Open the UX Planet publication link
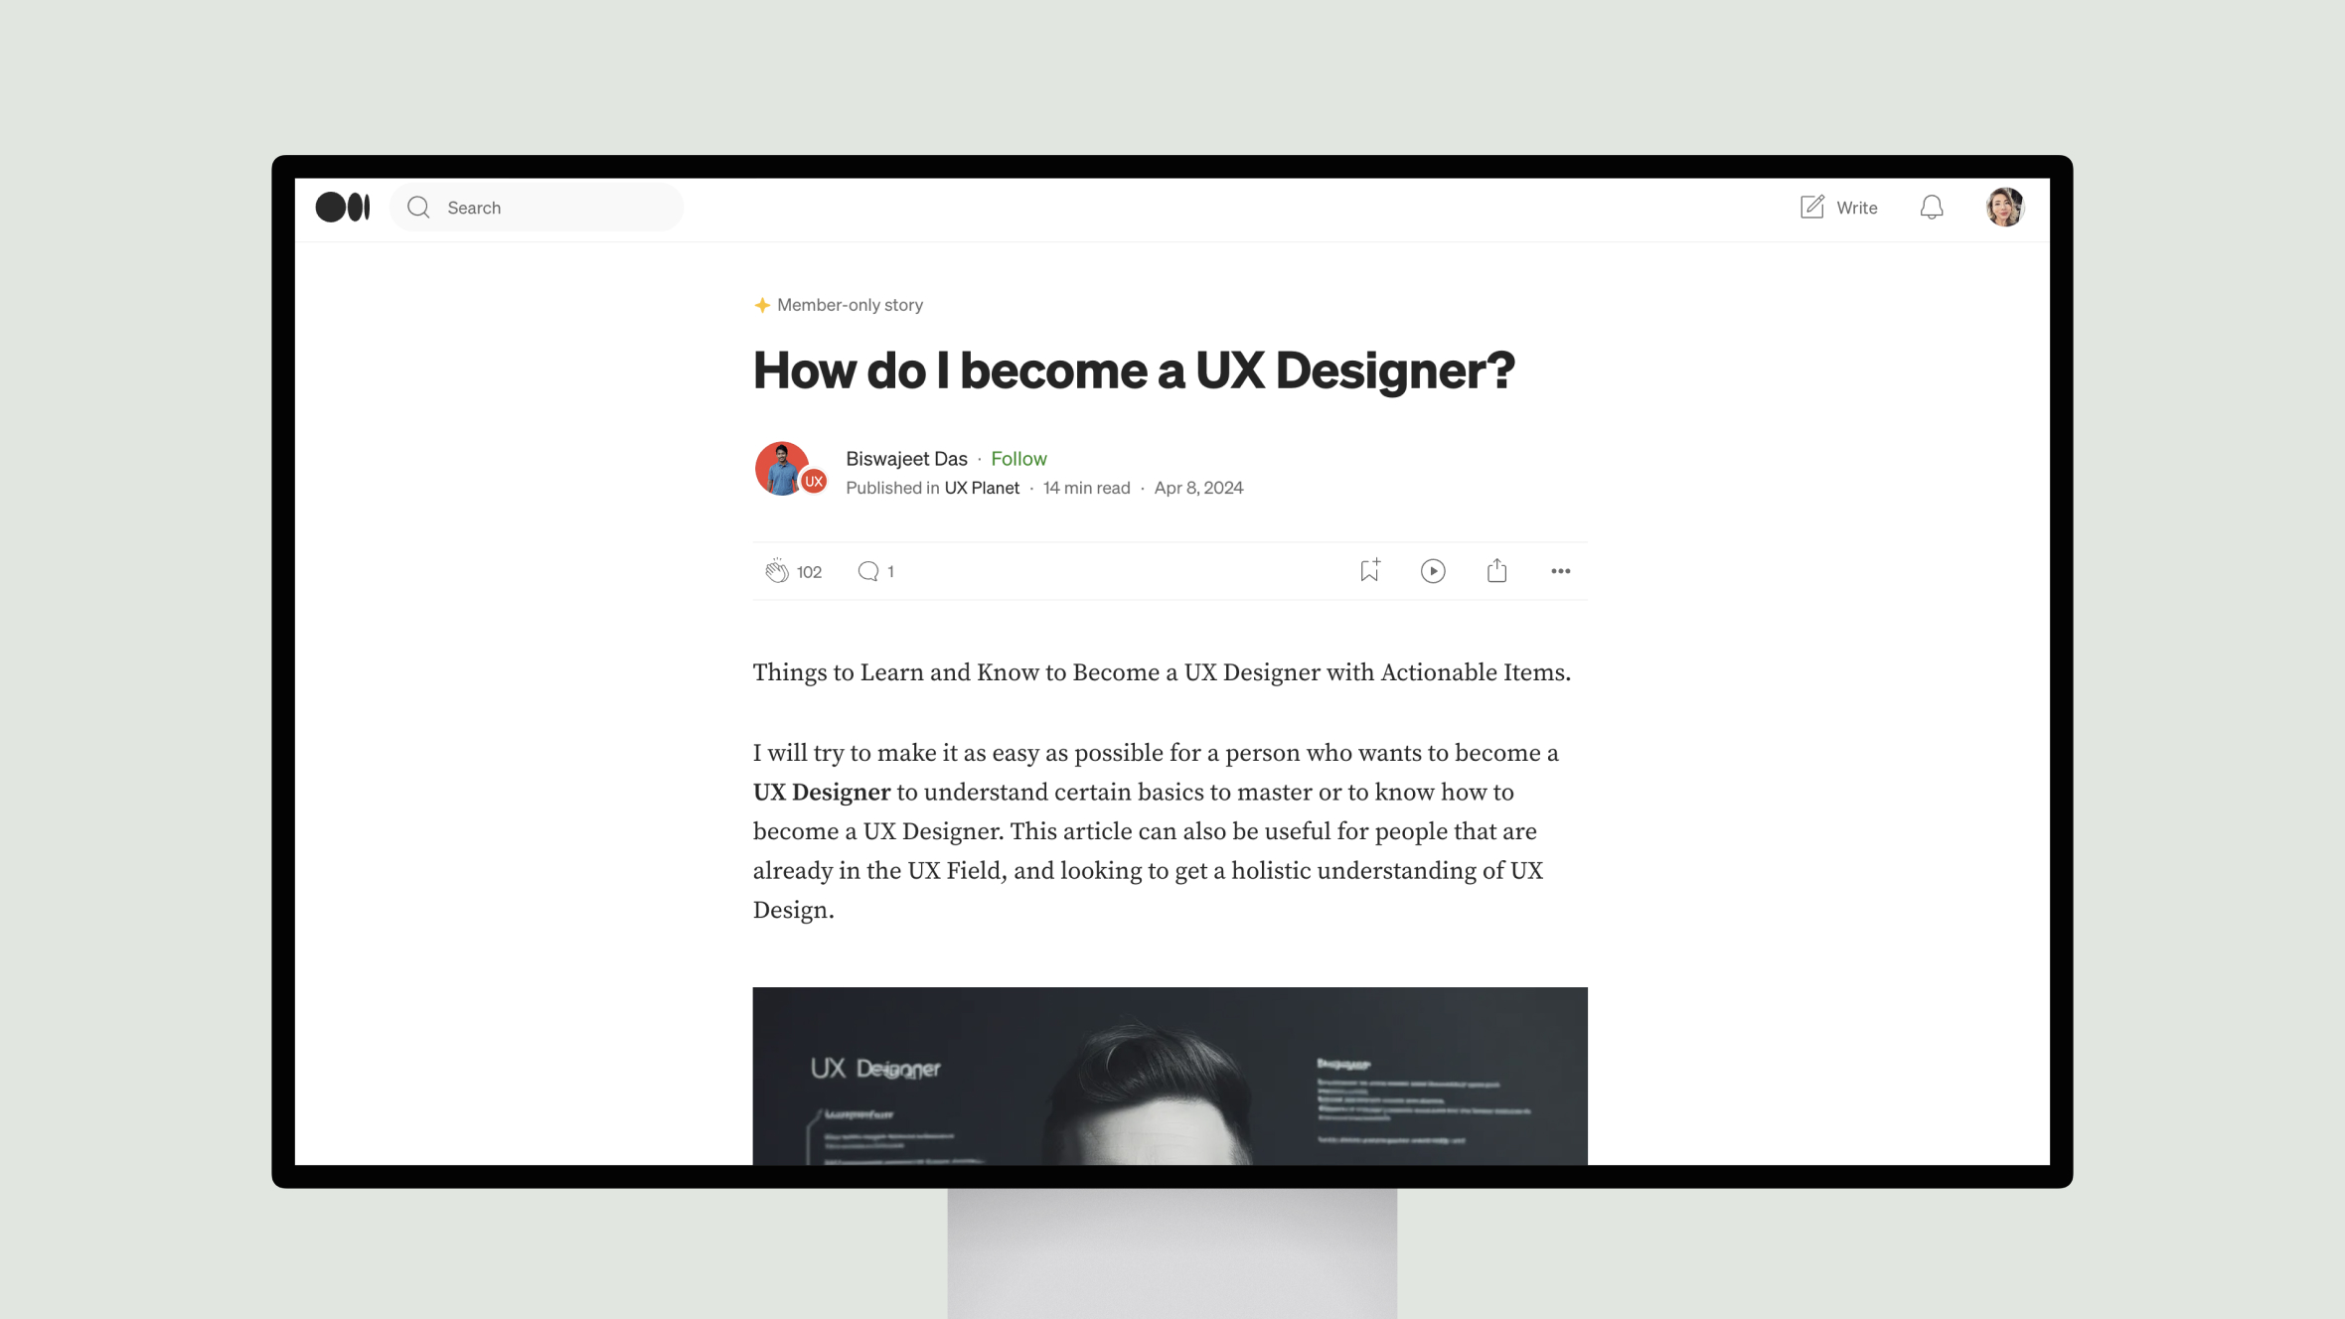2345x1319 pixels. [x=983, y=488]
